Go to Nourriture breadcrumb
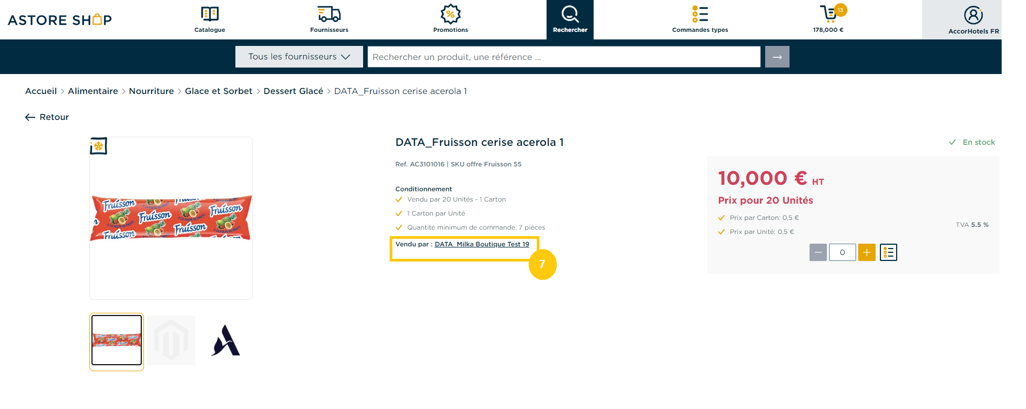The width and height of the screenshot is (1026, 409). pos(152,91)
